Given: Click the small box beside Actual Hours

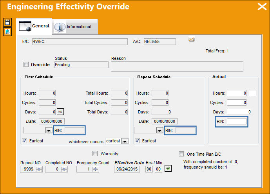Looking at the screenshot, I should tap(252, 93).
